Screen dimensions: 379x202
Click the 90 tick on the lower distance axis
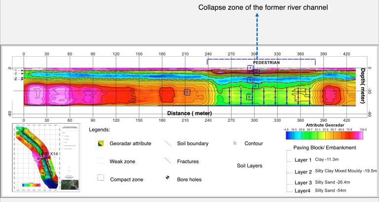pyautogui.click(x=93, y=120)
